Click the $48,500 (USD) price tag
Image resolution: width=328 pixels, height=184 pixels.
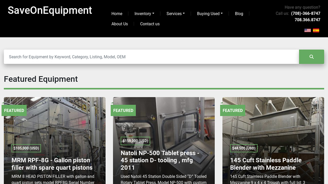coord(244,148)
